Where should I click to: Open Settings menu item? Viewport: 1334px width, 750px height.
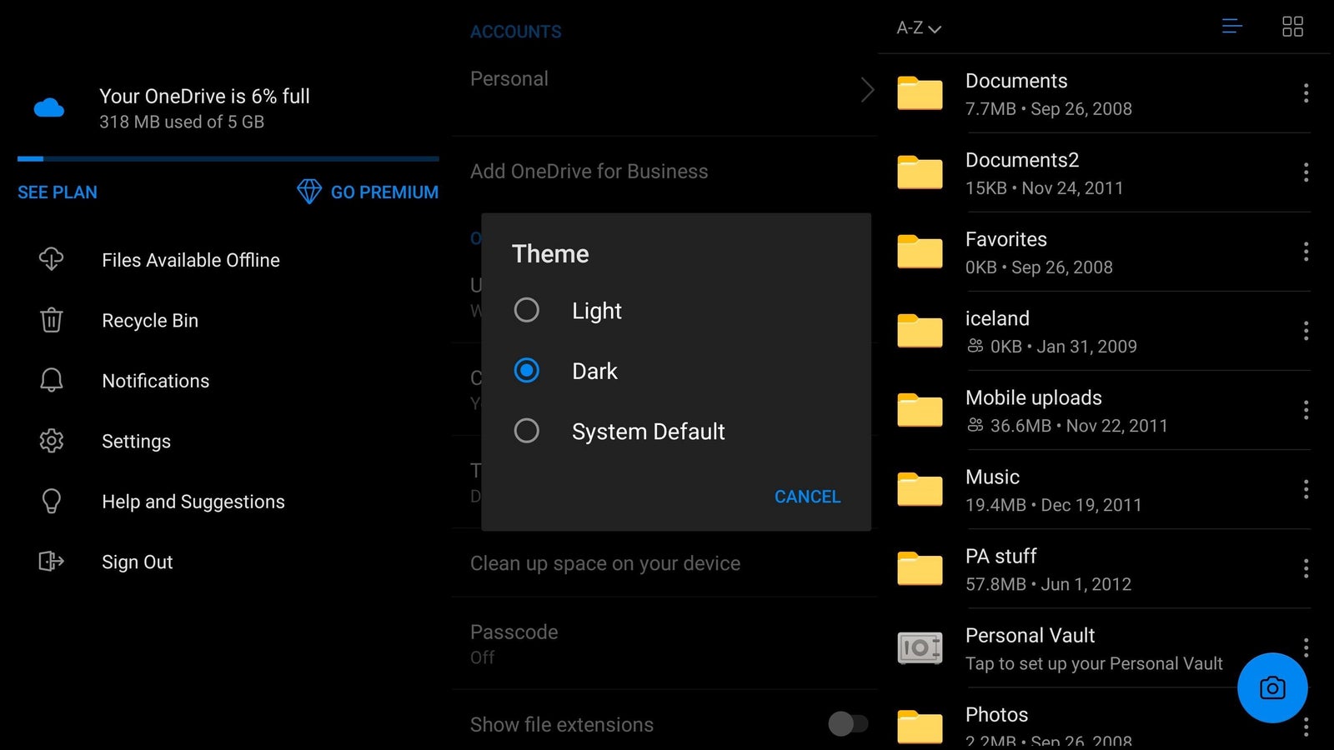tap(136, 441)
